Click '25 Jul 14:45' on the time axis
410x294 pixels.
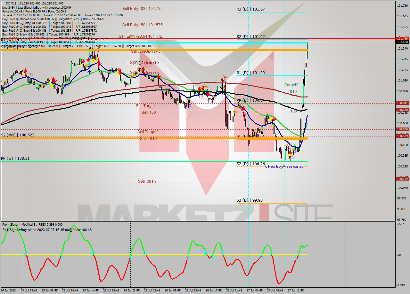coord(91,290)
